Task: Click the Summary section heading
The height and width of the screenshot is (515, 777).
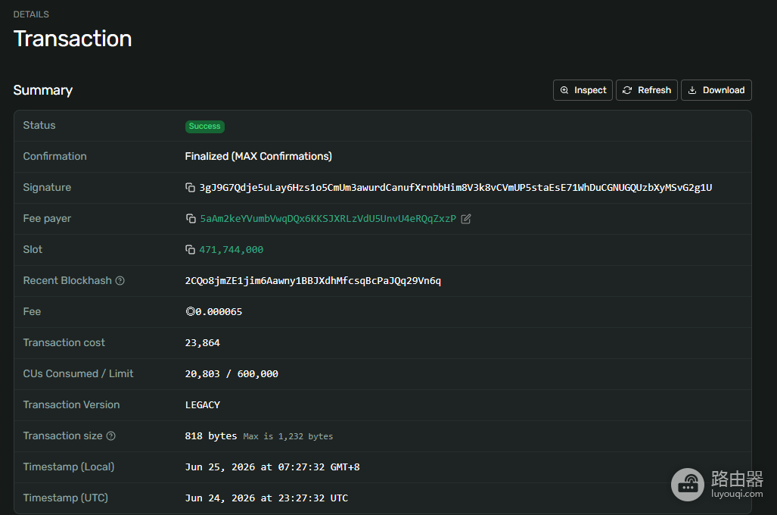Action: [43, 90]
